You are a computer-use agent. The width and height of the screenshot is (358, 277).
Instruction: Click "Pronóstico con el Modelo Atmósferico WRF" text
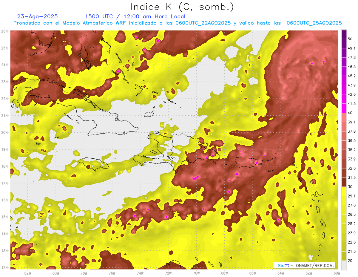point(70,23)
